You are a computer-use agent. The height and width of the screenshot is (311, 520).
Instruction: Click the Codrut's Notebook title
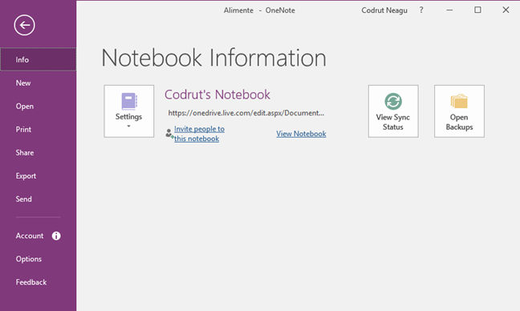tap(217, 95)
